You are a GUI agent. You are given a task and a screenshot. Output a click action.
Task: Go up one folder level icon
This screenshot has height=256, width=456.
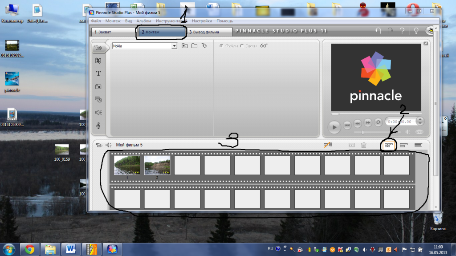(185, 46)
